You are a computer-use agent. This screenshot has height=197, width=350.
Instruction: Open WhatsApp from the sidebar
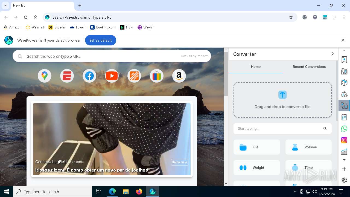[344, 129]
